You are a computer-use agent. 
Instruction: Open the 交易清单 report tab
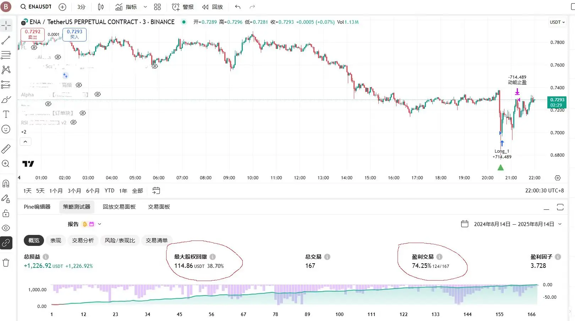pos(157,240)
